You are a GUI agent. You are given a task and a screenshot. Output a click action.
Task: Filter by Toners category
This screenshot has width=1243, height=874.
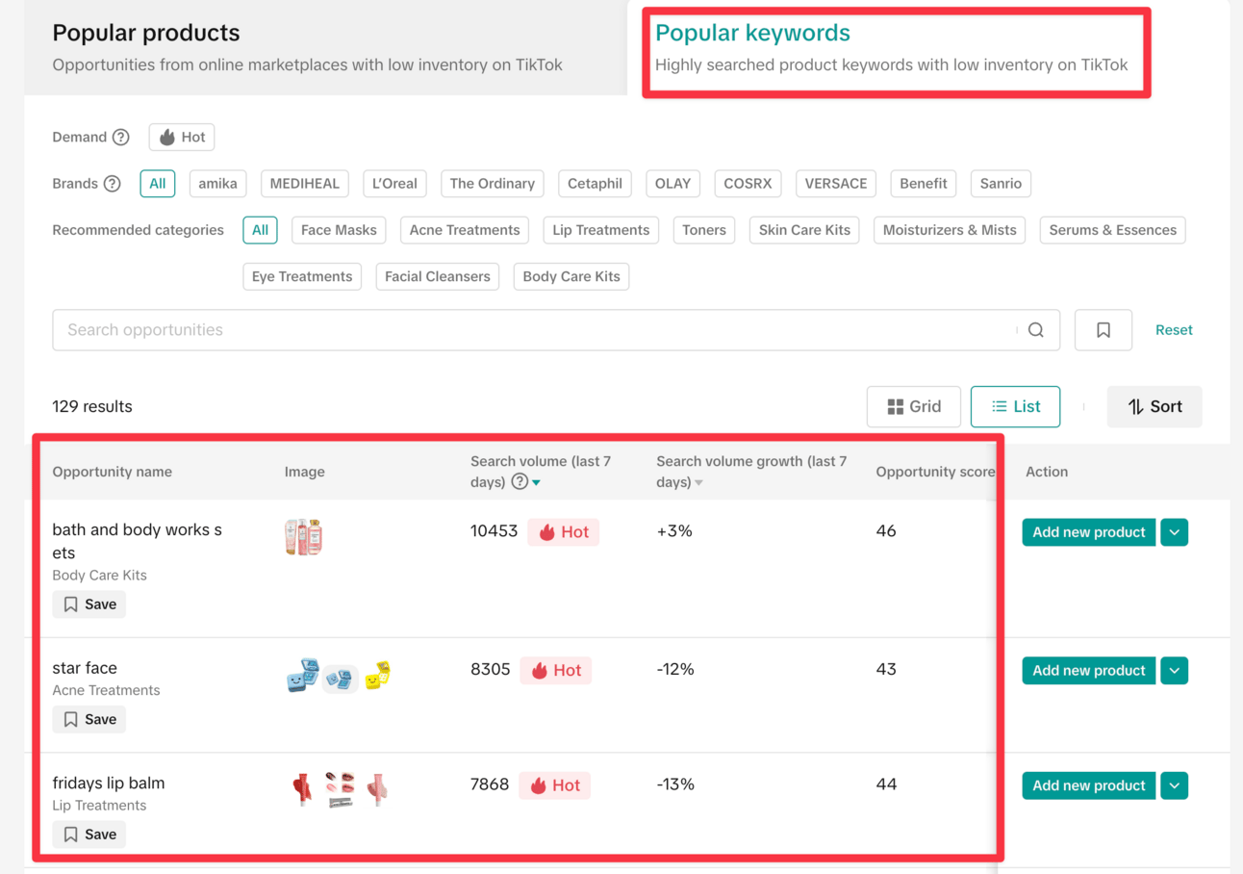(x=704, y=230)
